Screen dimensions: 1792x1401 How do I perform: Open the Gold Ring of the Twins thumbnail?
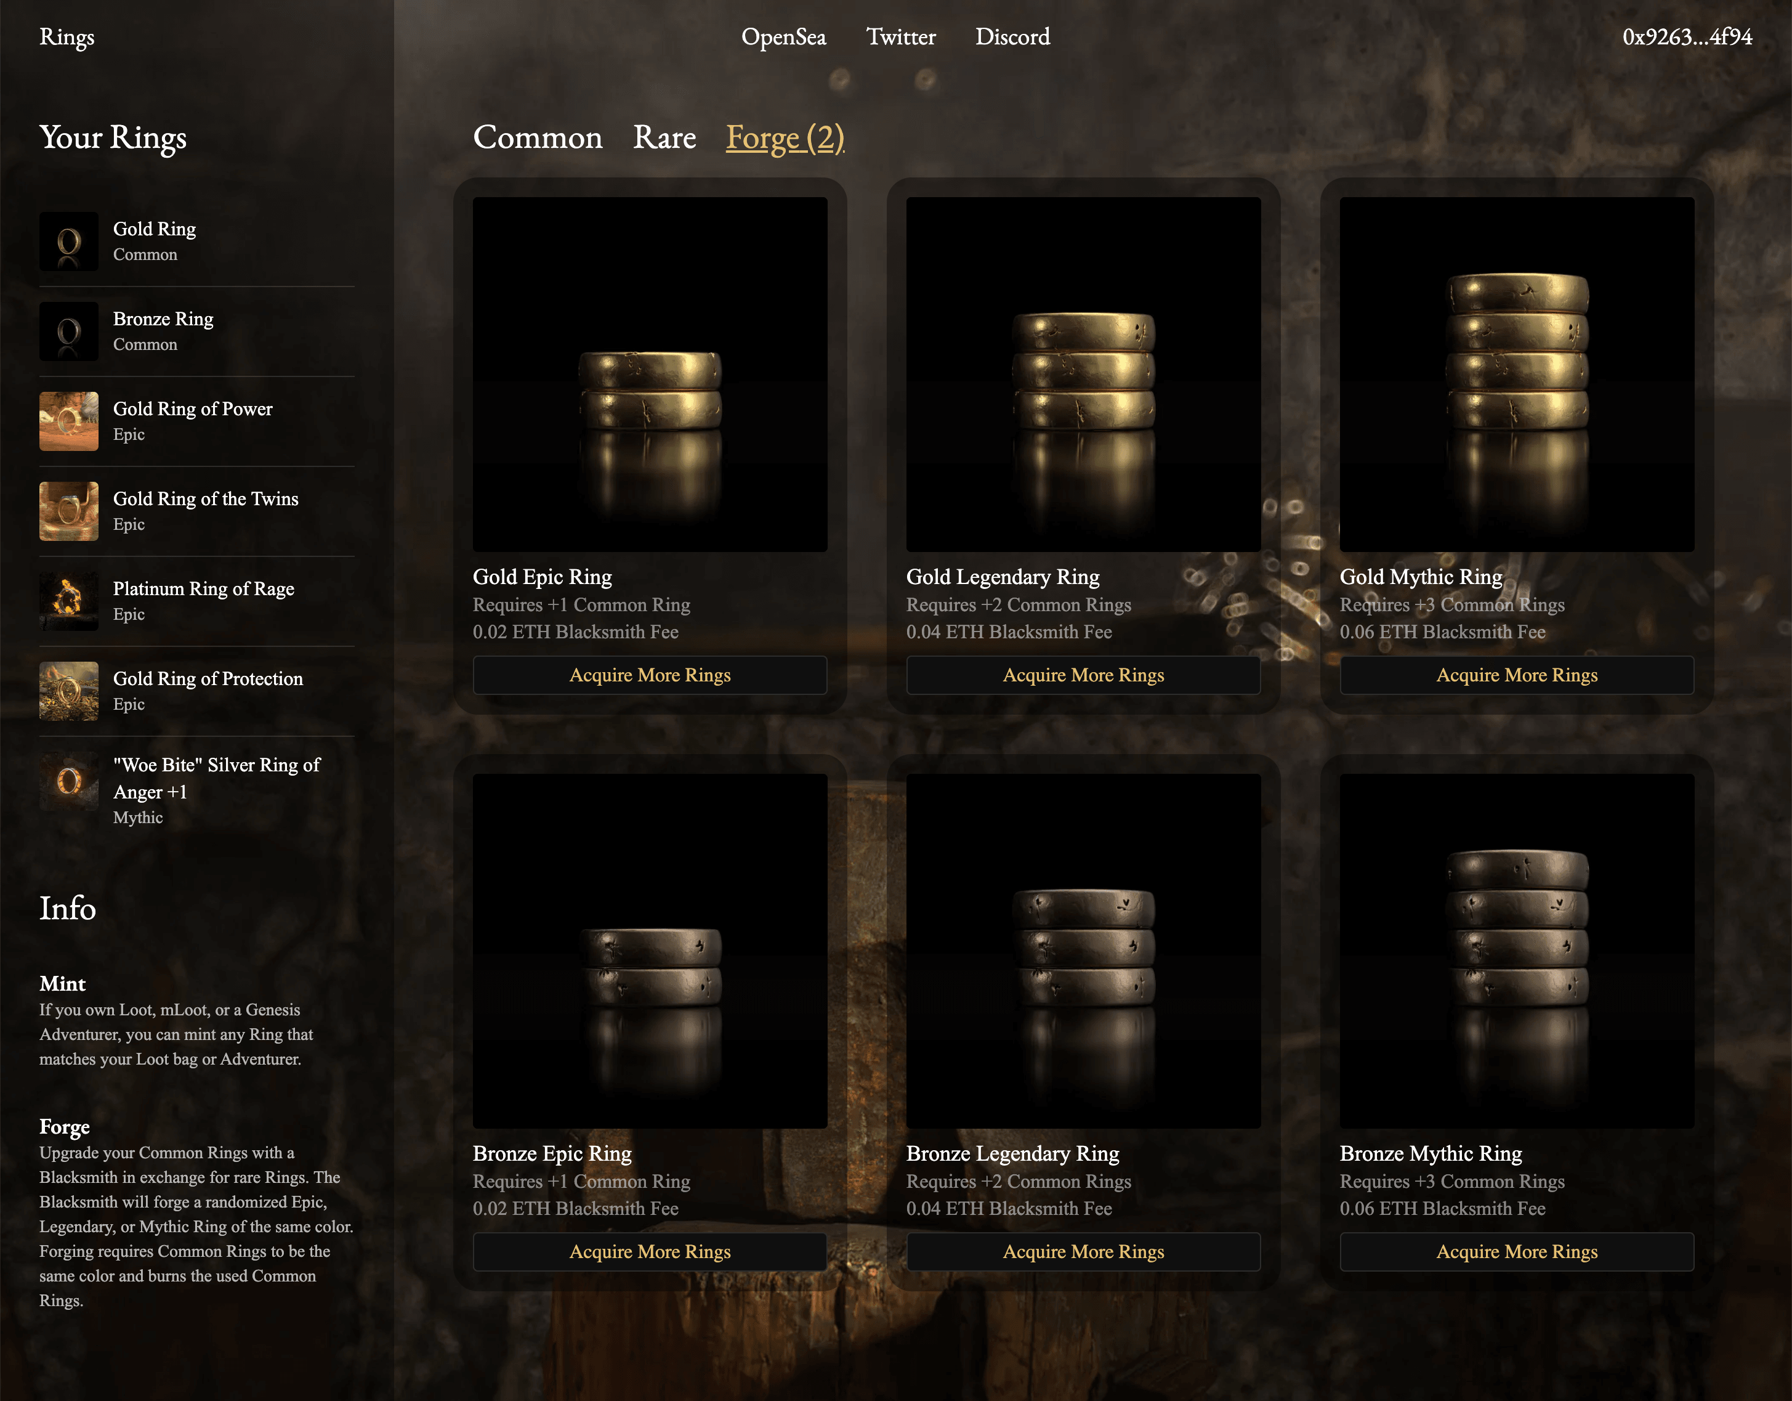click(x=69, y=511)
